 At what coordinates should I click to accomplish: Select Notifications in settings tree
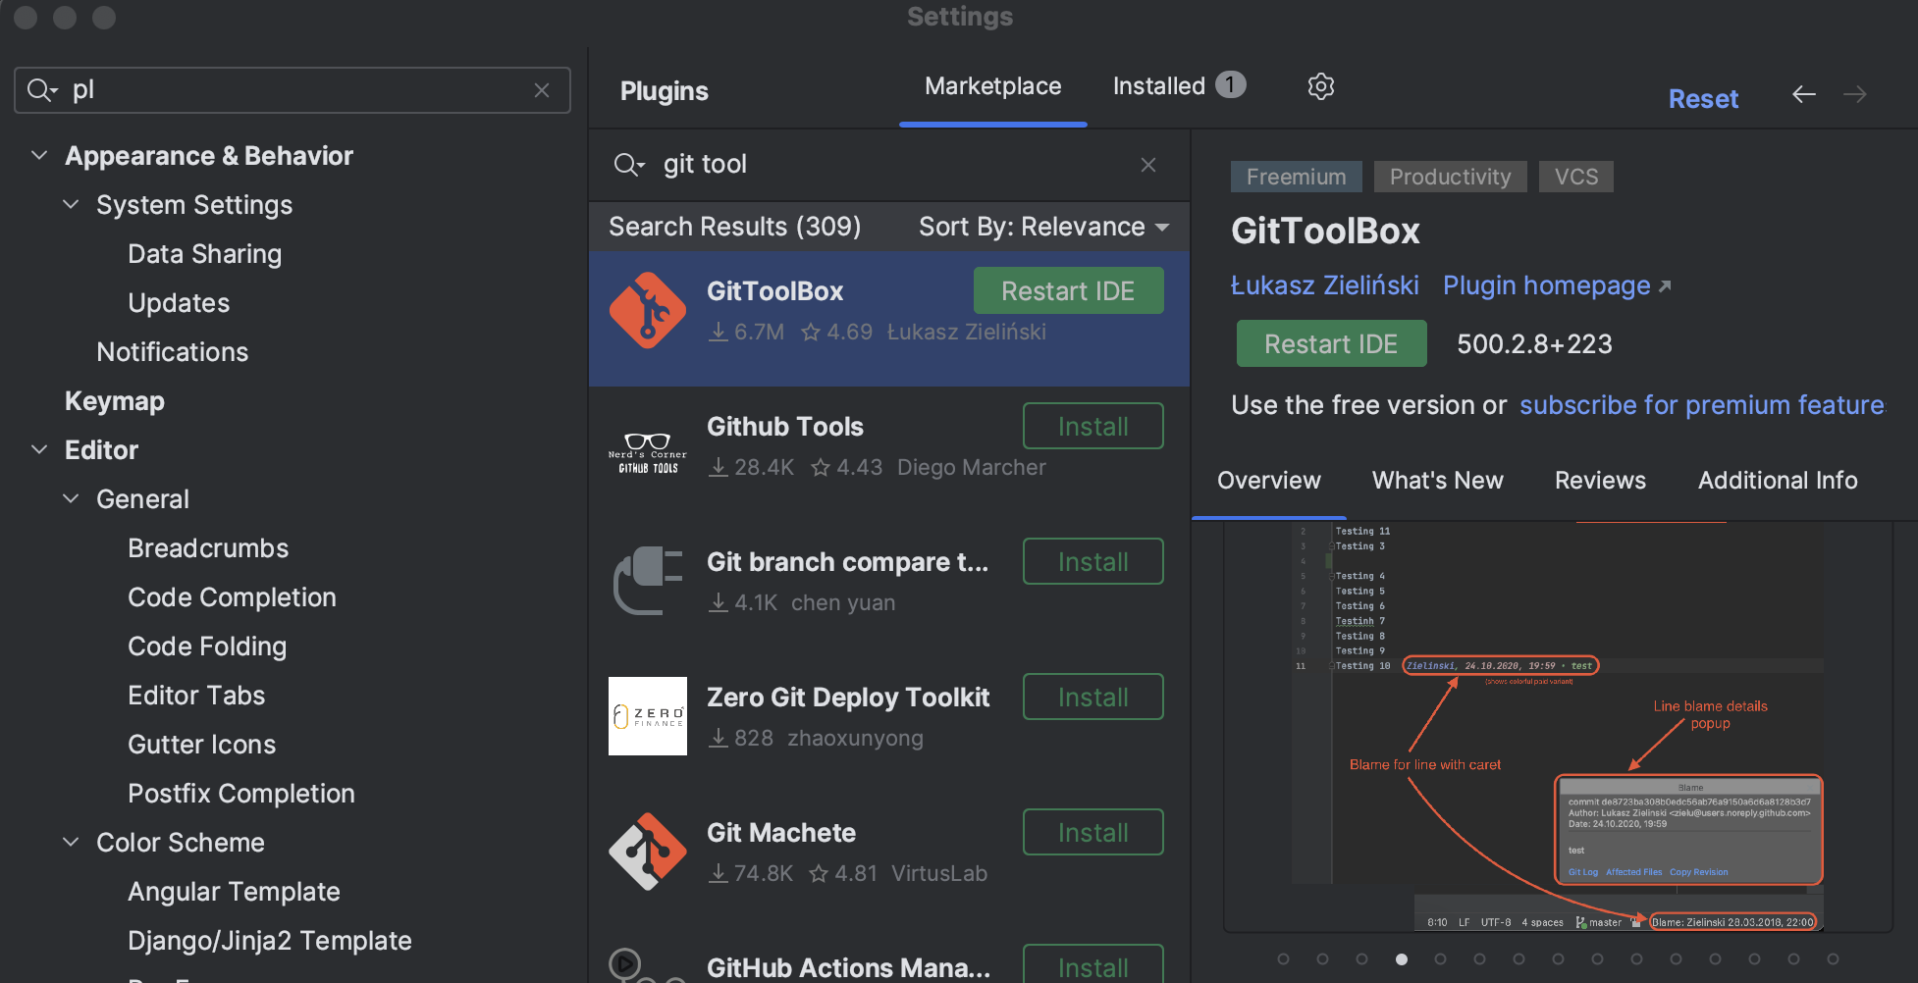172,352
